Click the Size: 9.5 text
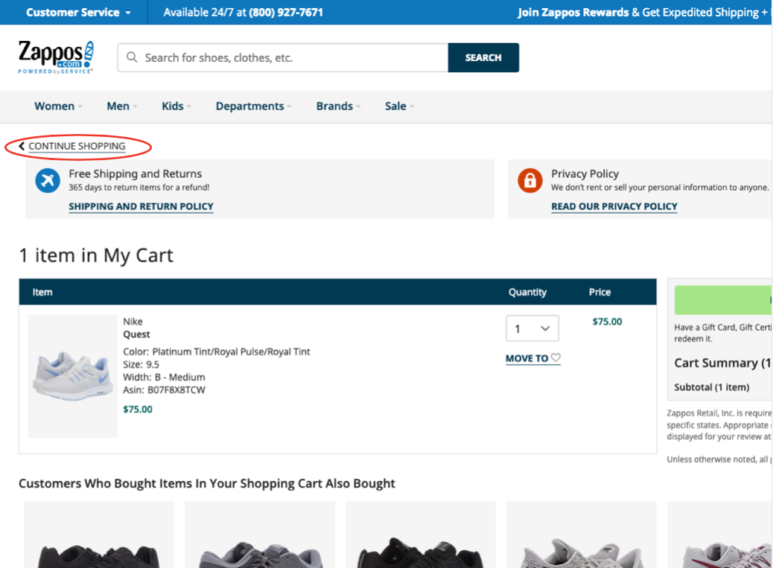Screen dimensions: 773x568 [x=141, y=365]
